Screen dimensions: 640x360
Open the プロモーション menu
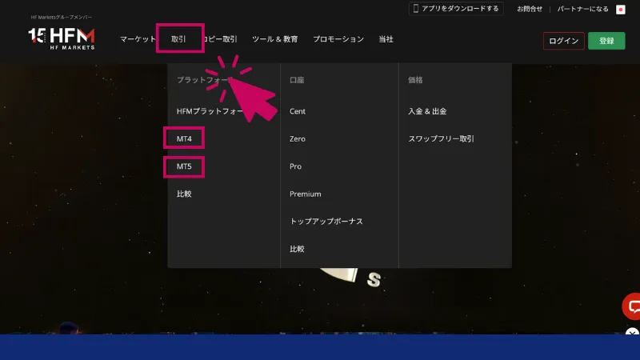point(338,39)
